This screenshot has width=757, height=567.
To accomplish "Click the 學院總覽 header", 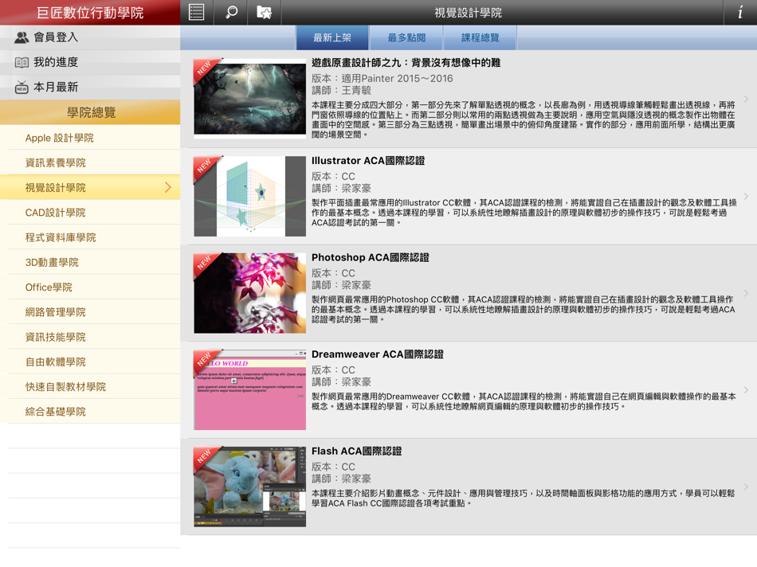I will [90, 112].
